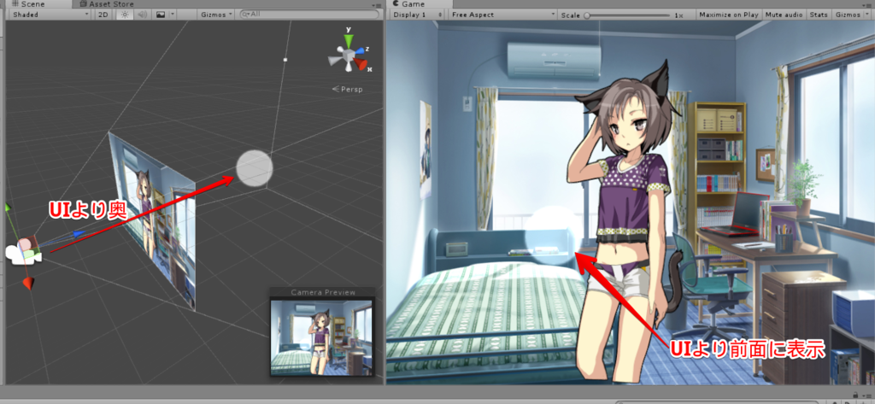Image resolution: width=875 pixels, height=404 pixels.
Task: Toggle Stats overlay in Game view
Action: (x=819, y=15)
